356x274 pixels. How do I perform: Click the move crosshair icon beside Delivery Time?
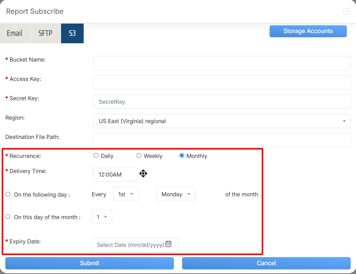143,173
